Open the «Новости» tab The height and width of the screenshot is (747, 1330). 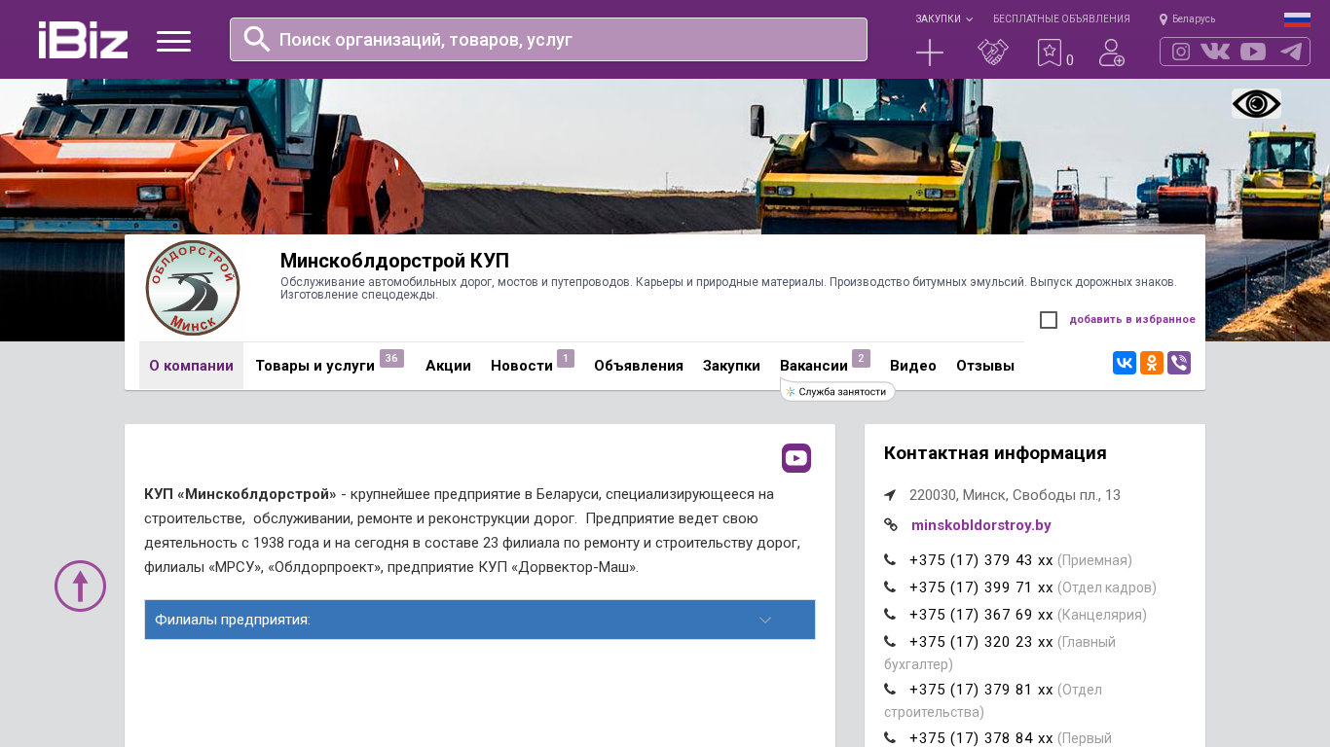tap(522, 366)
